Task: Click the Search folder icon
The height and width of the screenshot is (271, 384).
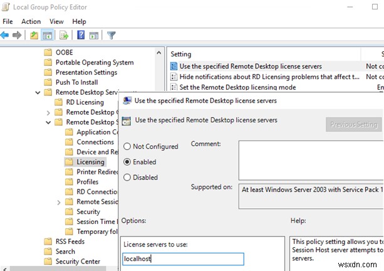Action: click(x=48, y=252)
